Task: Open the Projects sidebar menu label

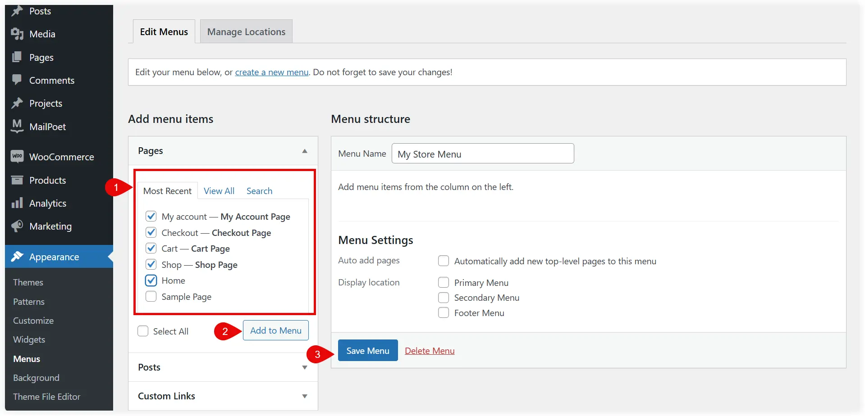Action: click(46, 104)
